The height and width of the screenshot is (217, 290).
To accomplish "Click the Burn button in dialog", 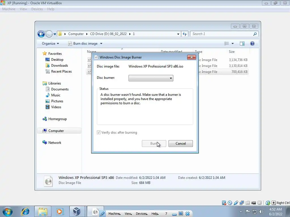I will tap(154, 144).
